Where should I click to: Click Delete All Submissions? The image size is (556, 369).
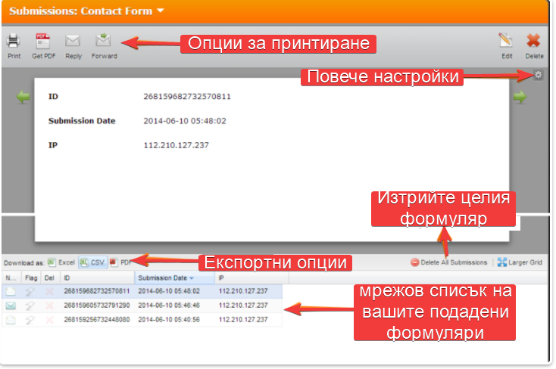pyautogui.click(x=449, y=262)
